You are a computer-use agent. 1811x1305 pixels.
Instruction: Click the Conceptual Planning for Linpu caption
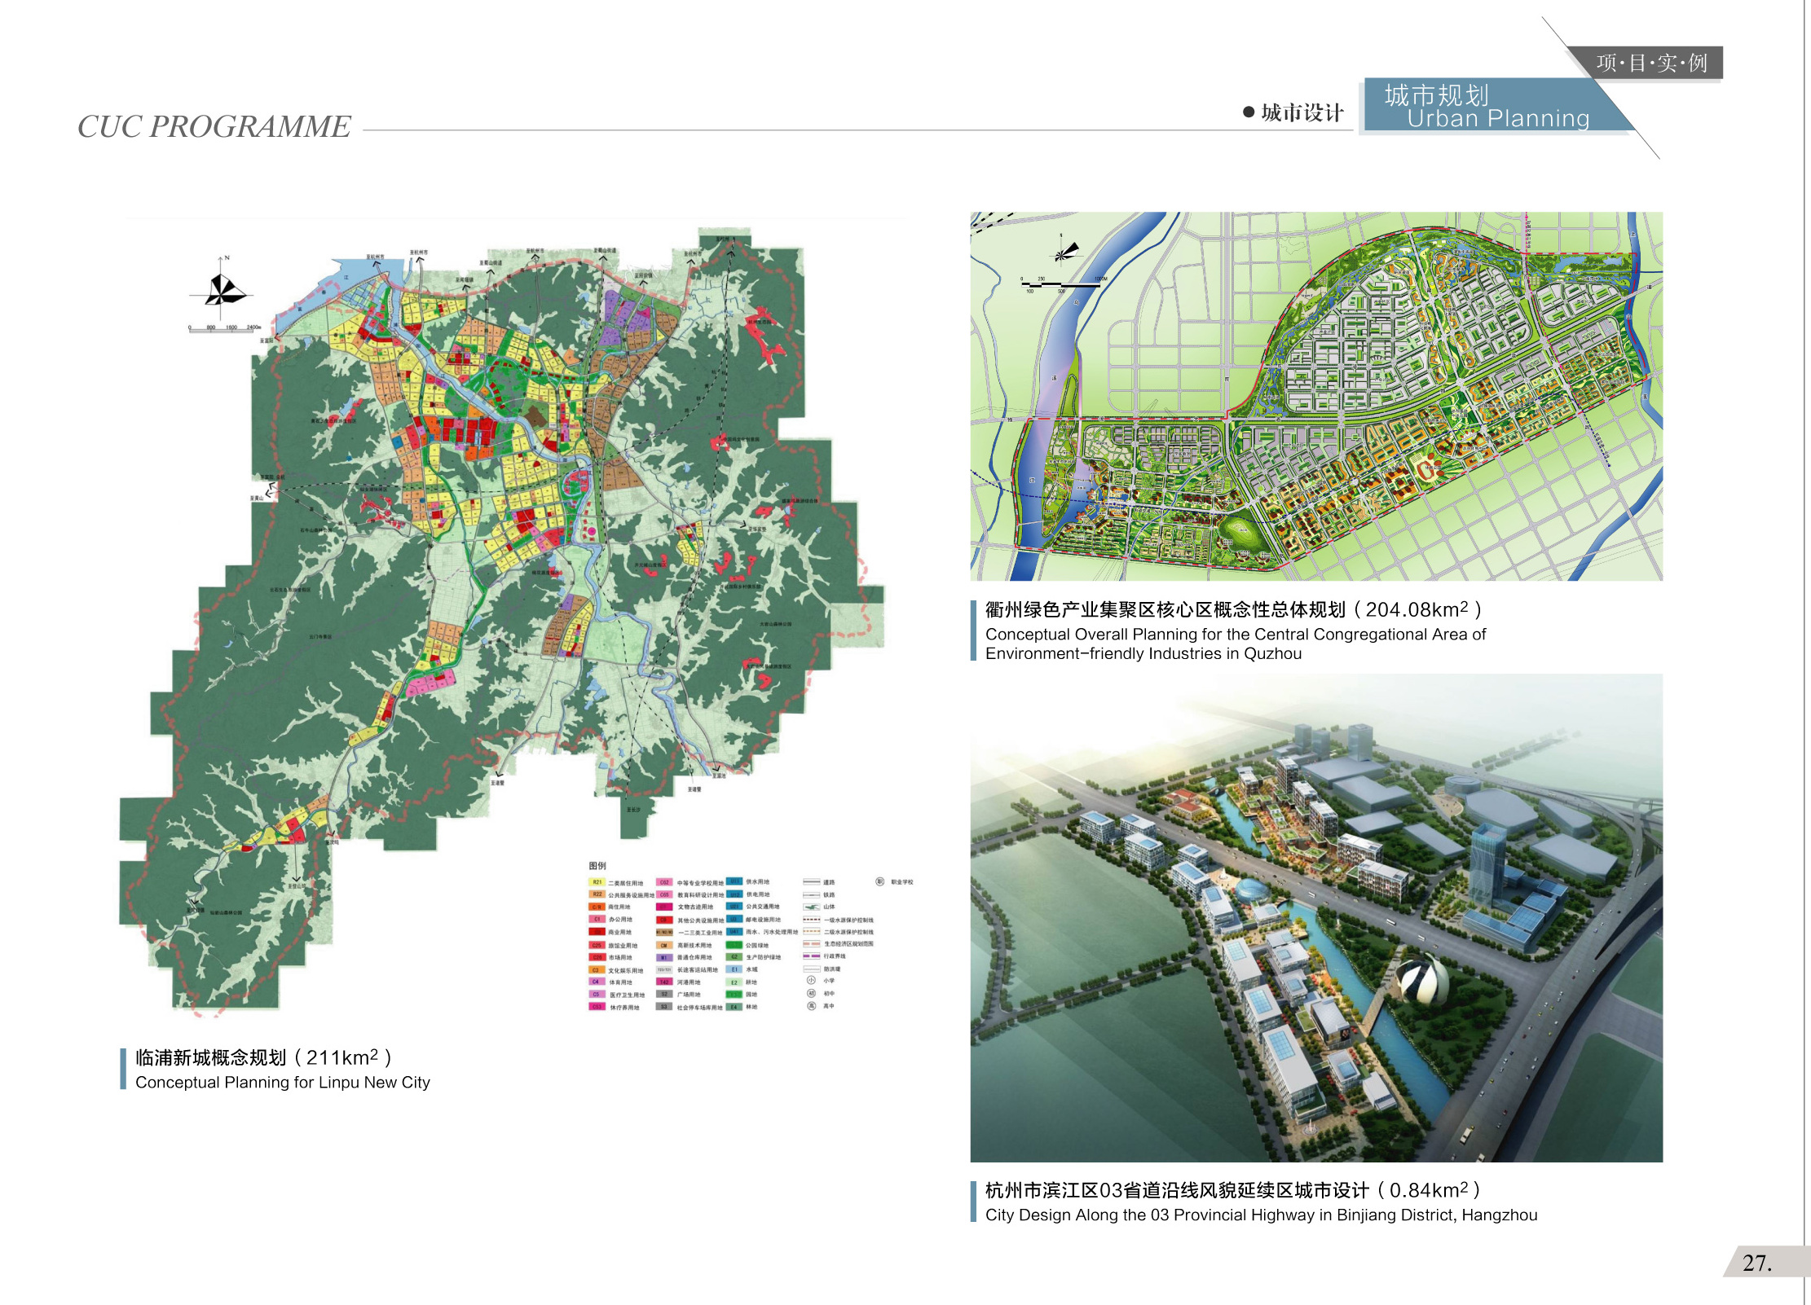click(x=282, y=1082)
